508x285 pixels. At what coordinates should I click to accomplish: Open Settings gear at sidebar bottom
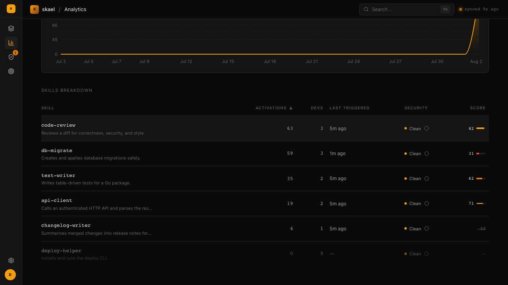[11, 260]
